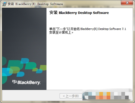Close the BlackBerry installer window
The height and width of the screenshot is (103, 135).
(x=127, y=3)
